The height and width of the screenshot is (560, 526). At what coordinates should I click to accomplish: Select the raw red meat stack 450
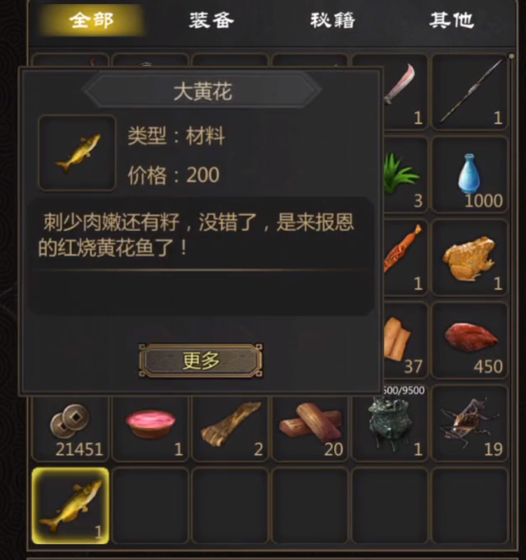click(x=469, y=341)
